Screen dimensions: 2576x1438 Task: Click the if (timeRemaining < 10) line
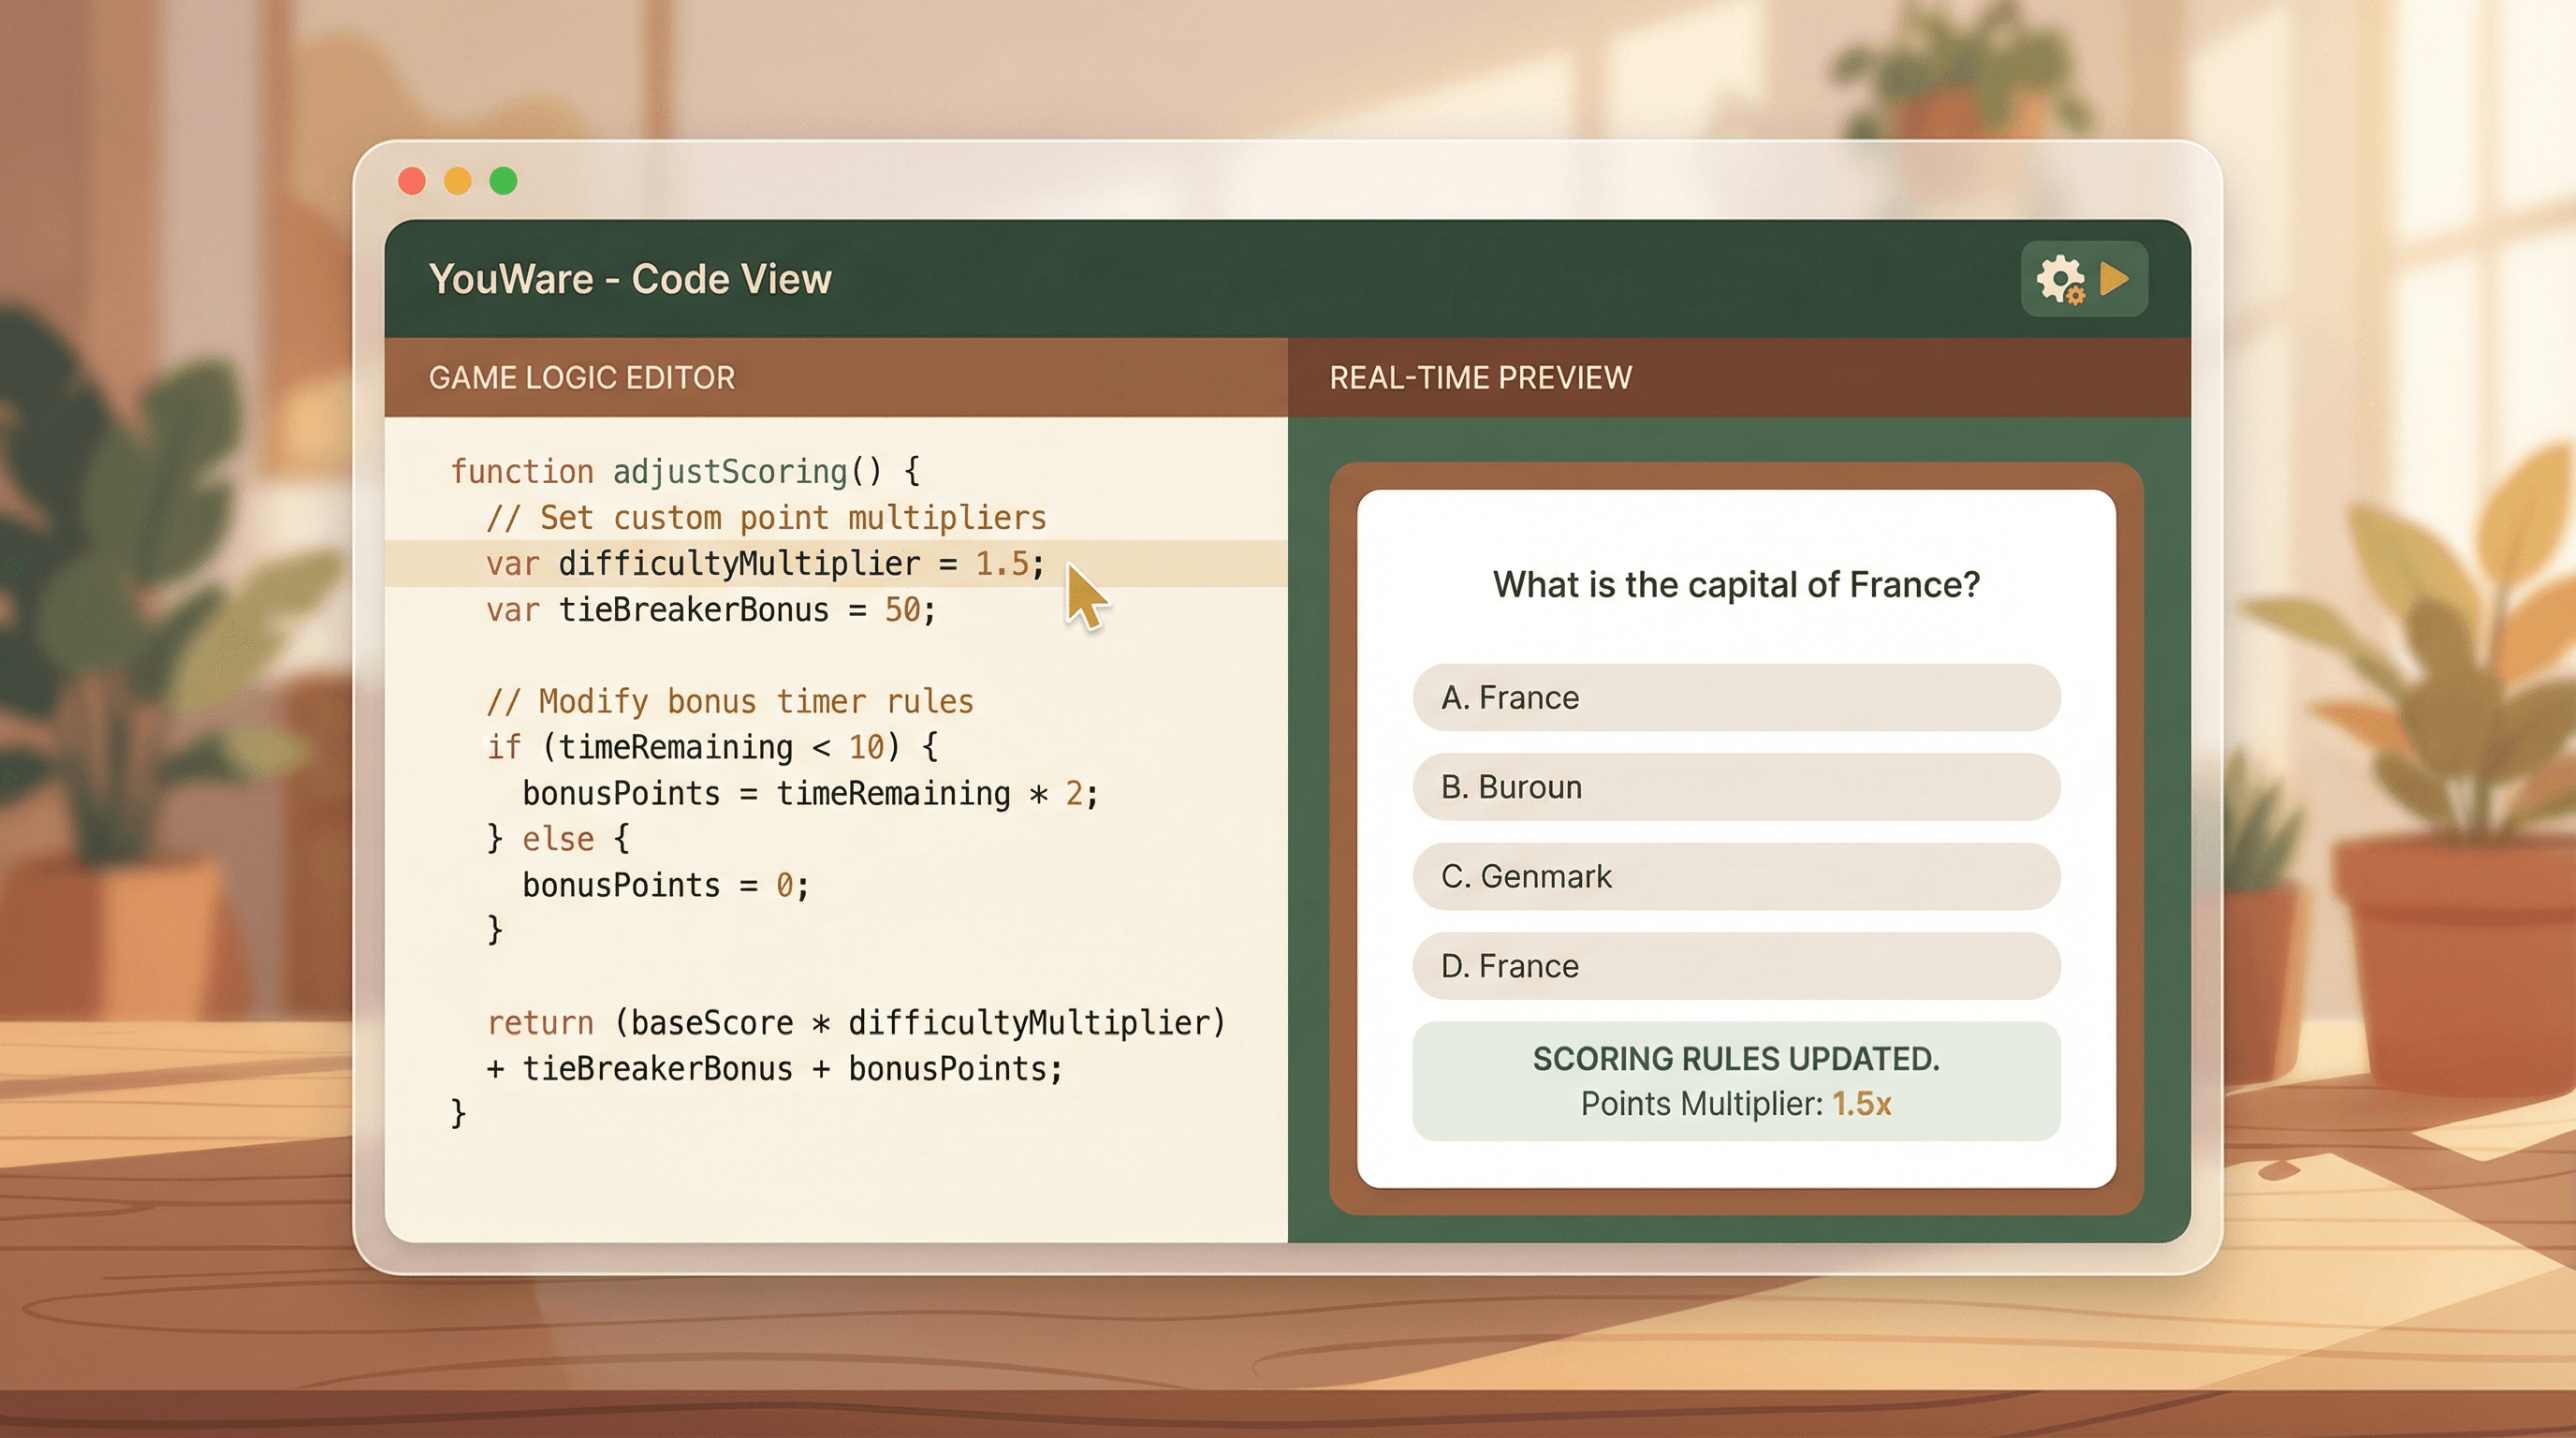click(712, 747)
